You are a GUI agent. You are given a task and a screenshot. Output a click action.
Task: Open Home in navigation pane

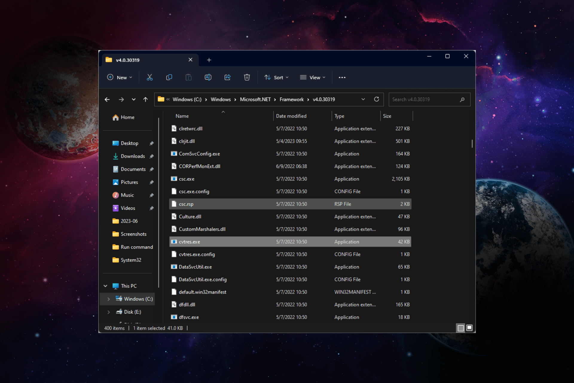coord(124,118)
